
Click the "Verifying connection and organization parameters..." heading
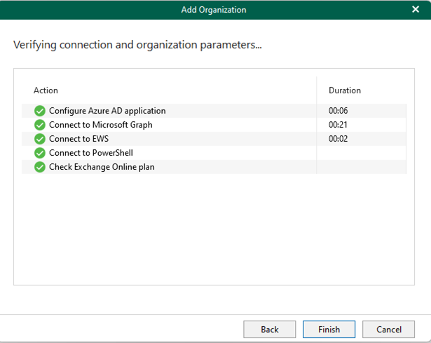click(137, 45)
